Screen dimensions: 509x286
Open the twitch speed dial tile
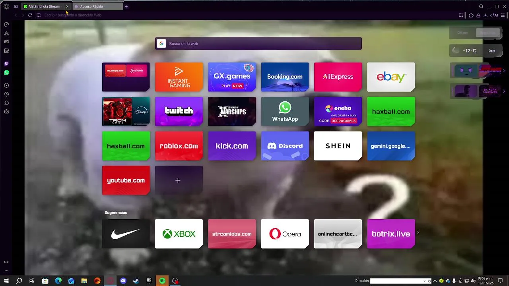point(179,112)
